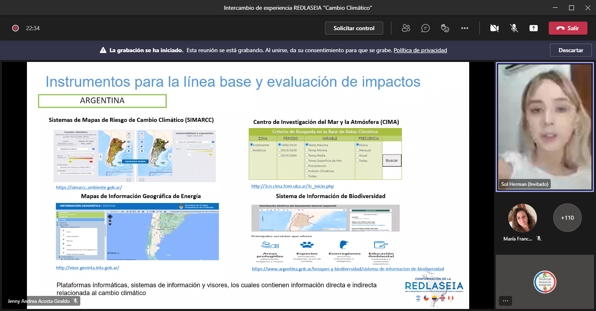596x311 pixels.
Task: Leave the meeting with Salir button
Action: click(x=568, y=28)
